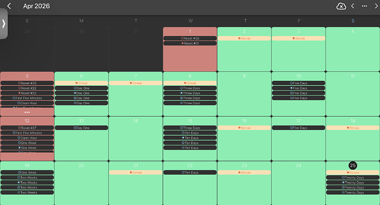380x205 pixels.
Task: Select the April 14 day cell
Action: pyautogui.click(x=135, y=138)
